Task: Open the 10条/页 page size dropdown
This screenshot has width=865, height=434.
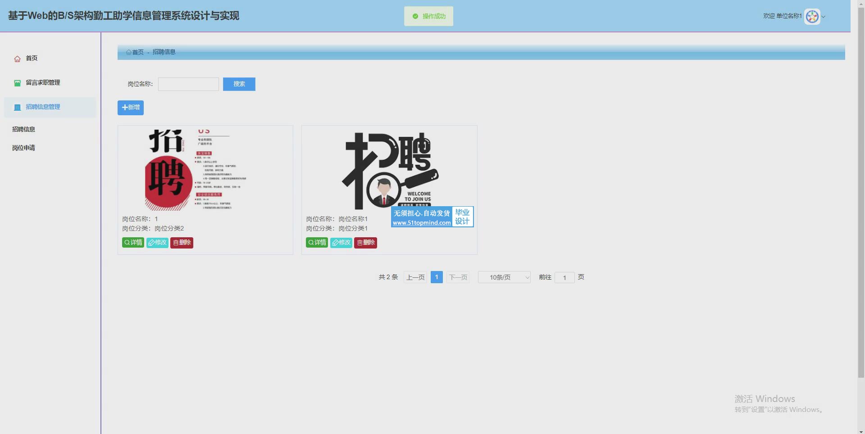Action: 504,277
